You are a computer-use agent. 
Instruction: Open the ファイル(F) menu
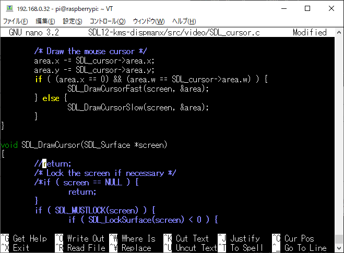pyautogui.click(x=15, y=21)
